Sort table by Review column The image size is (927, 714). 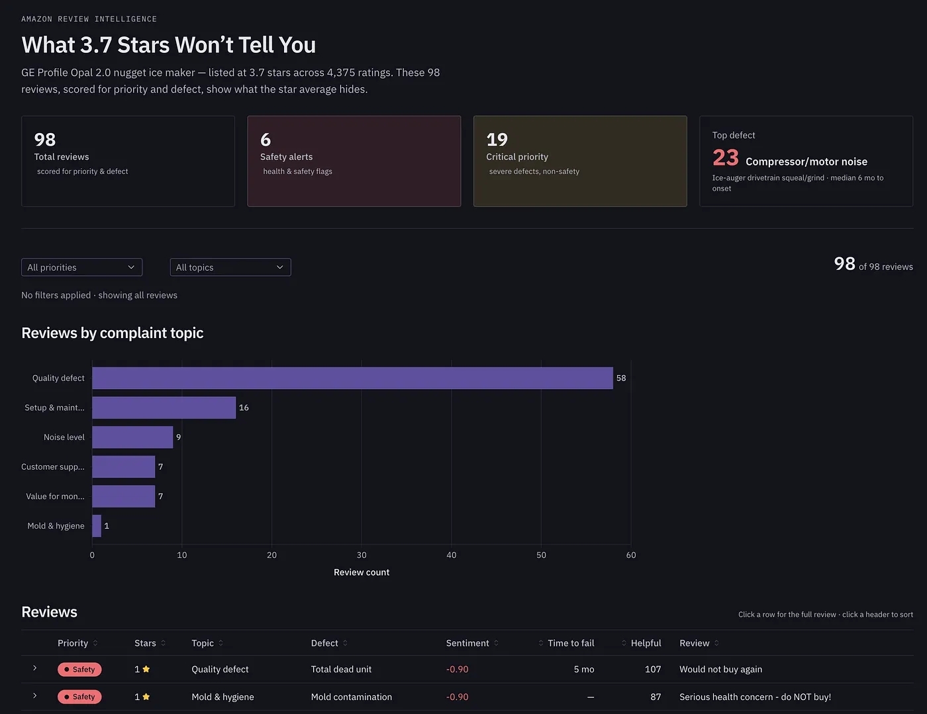coord(699,643)
